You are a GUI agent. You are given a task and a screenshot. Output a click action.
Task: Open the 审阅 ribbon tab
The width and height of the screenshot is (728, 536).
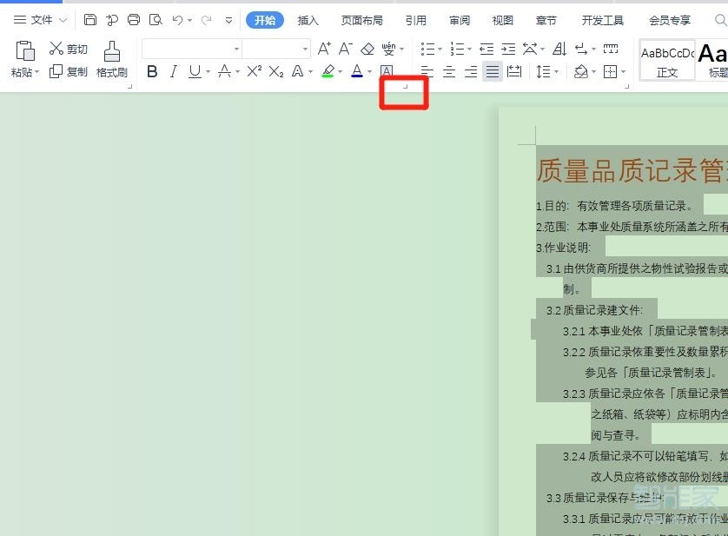click(459, 20)
